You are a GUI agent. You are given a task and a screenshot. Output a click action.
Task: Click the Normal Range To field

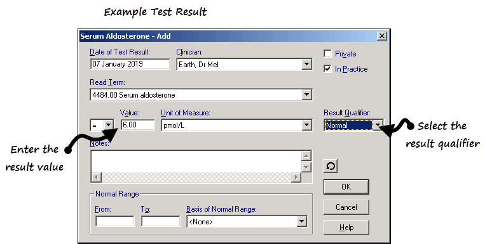pos(161,221)
